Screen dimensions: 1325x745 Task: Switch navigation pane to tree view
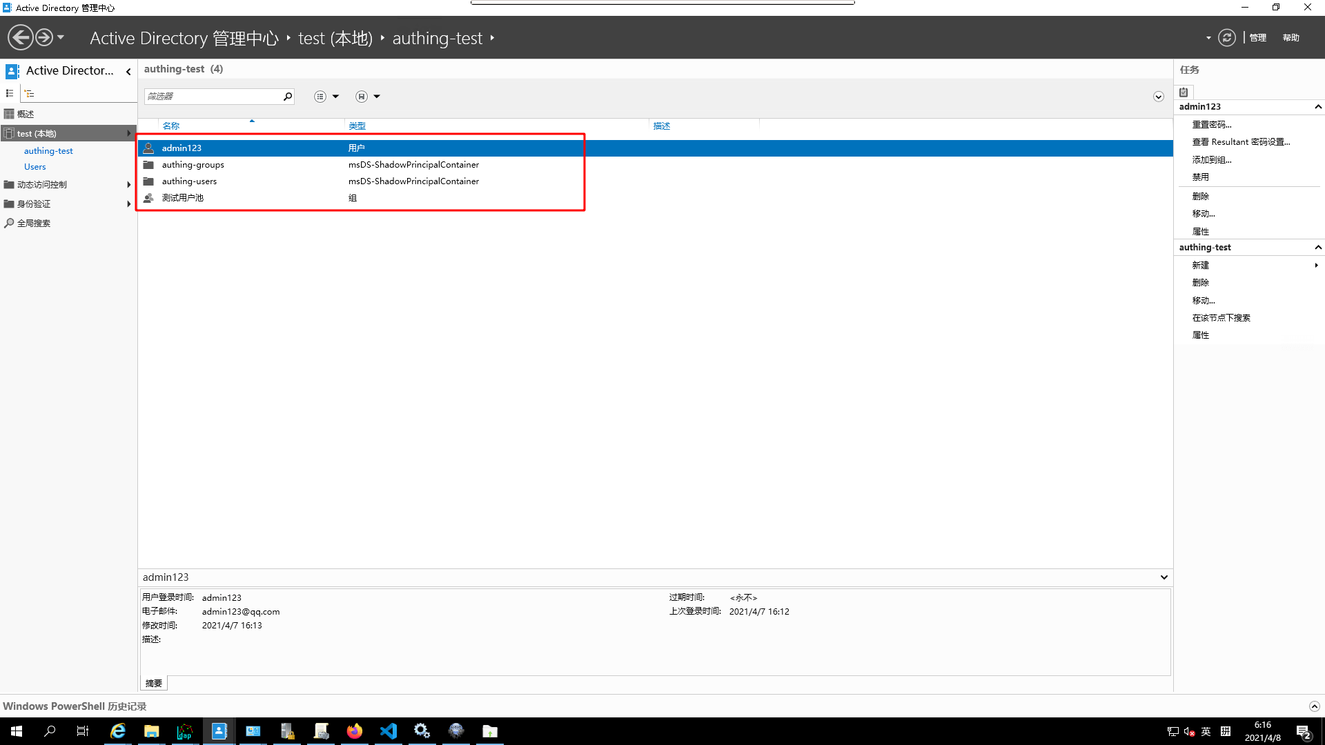29,93
